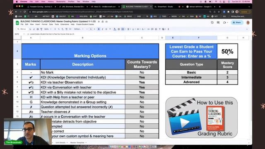Decrease font size with minus button

click(87, 29)
